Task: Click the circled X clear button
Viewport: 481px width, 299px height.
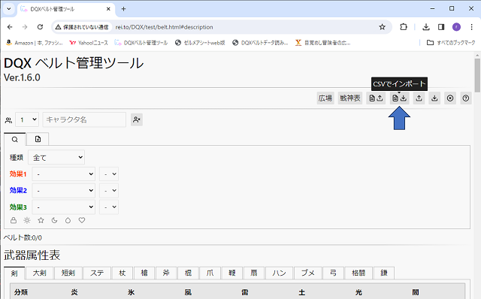Action: (450, 98)
